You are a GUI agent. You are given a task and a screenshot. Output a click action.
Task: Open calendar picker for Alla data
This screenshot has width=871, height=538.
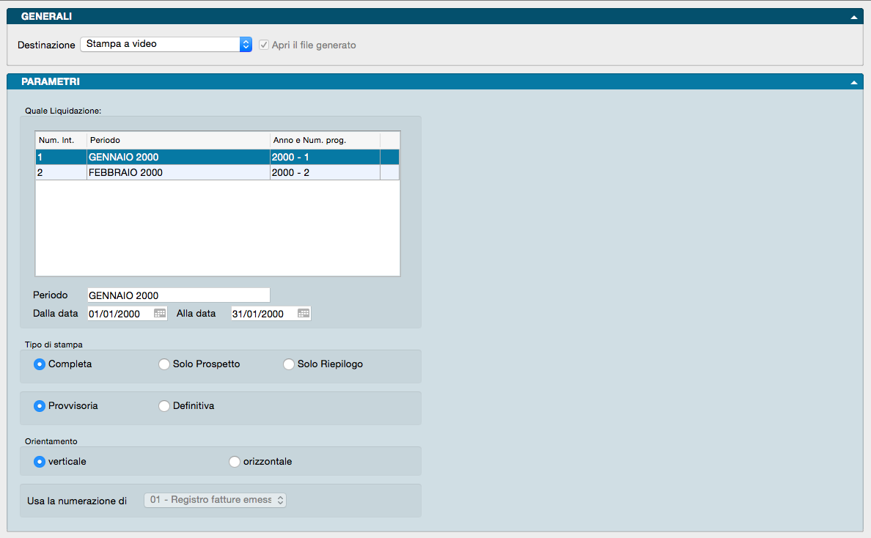[x=304, y=314]
